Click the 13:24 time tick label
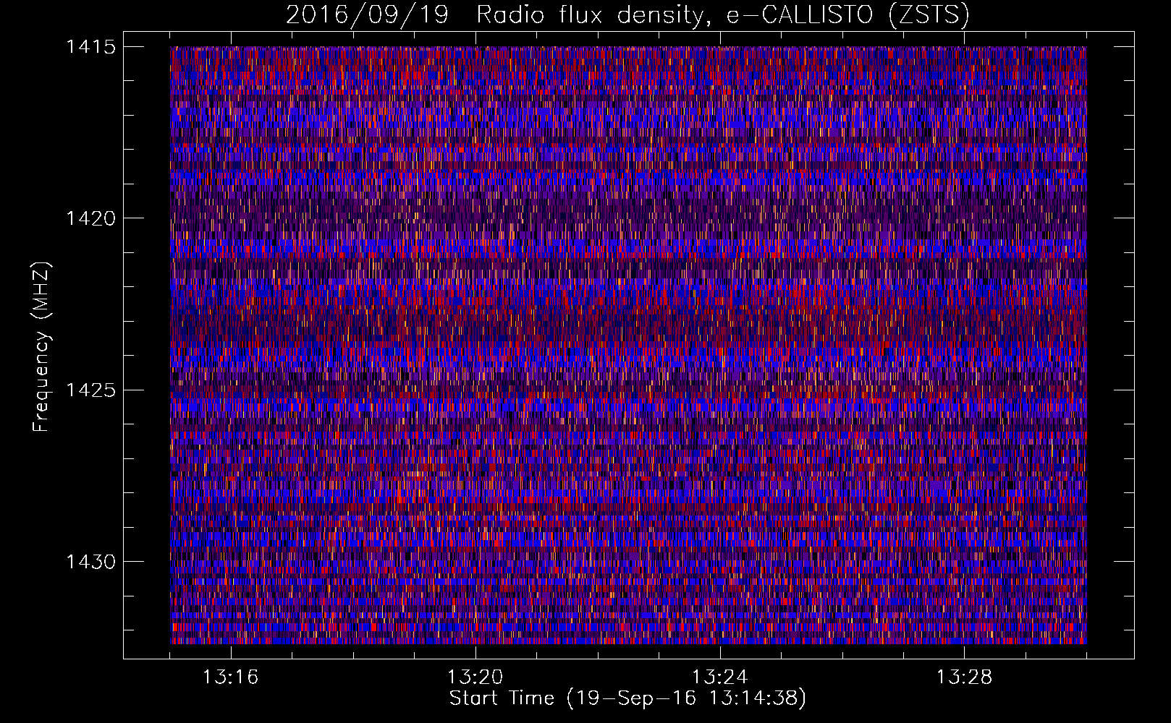Screen dimensions: 1171x723 (720, 677)
